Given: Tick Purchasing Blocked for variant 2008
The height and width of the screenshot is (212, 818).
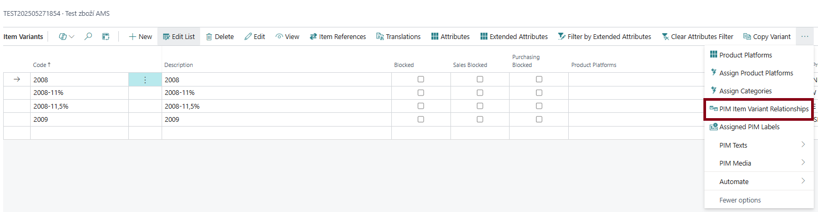Looking at the screenshot, I should (539, 80).
